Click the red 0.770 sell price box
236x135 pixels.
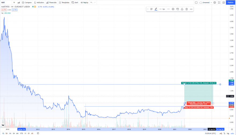tap(4, 10)
